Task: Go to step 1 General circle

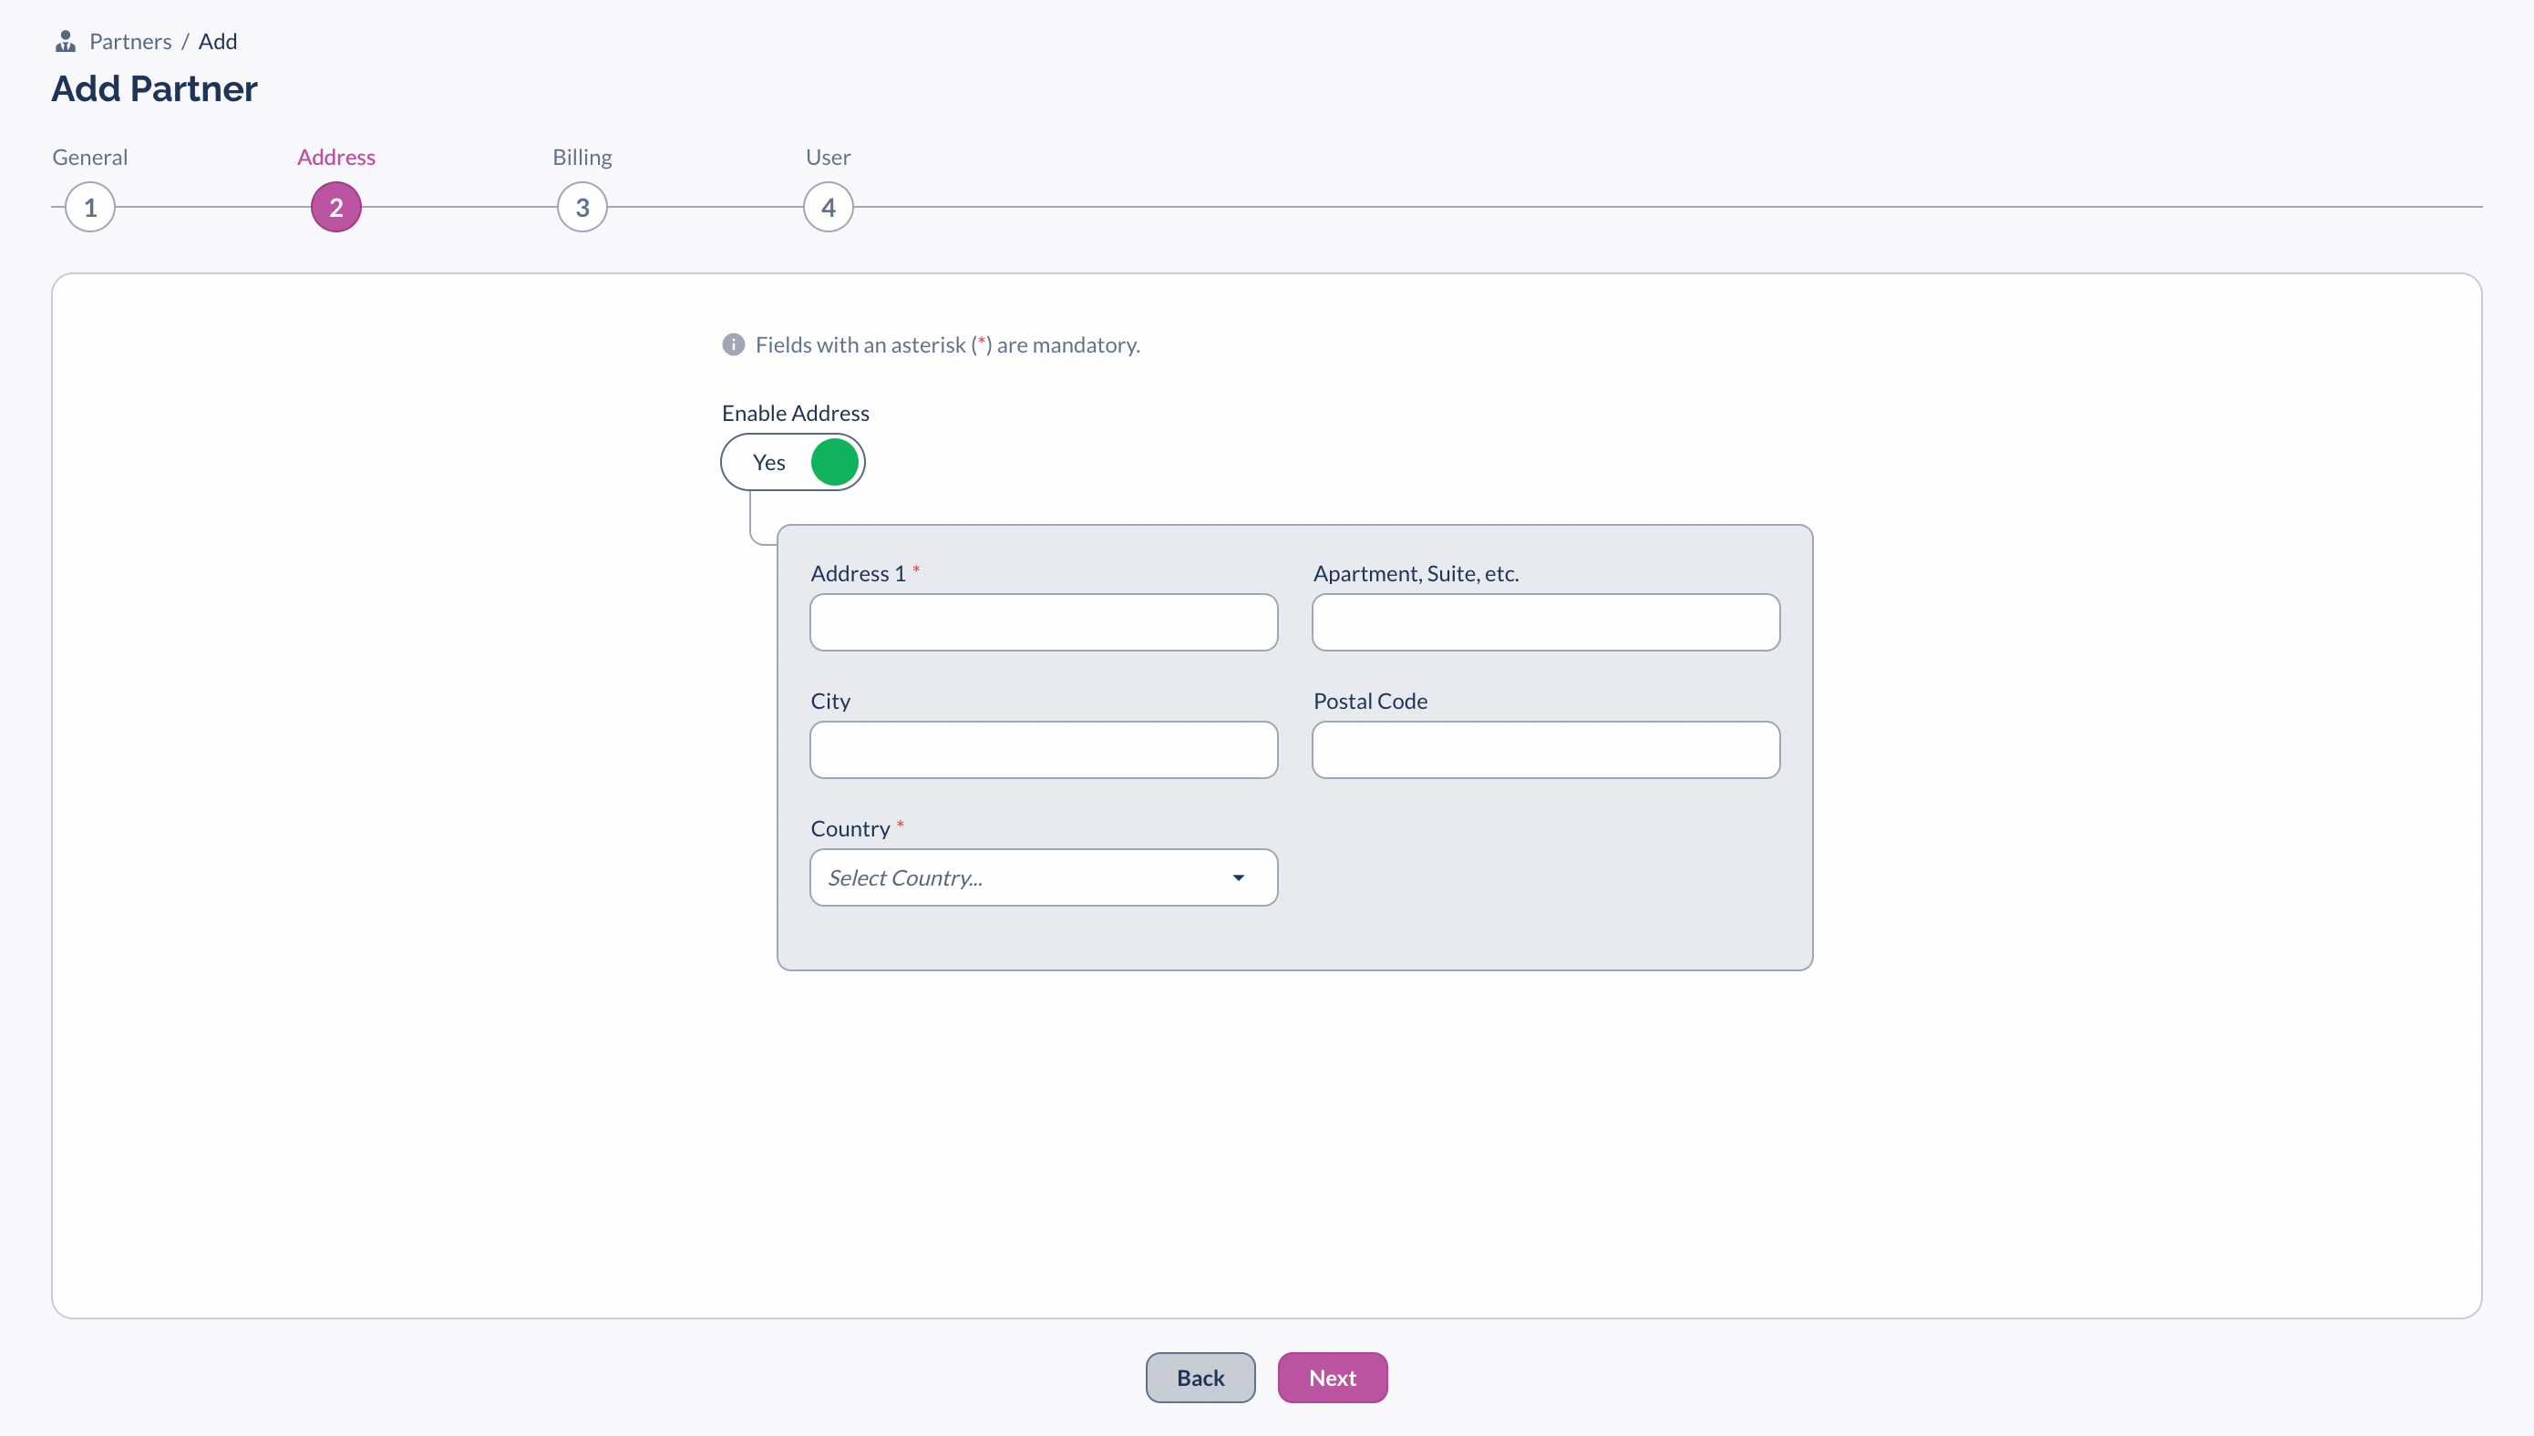Action: point(89,207)
